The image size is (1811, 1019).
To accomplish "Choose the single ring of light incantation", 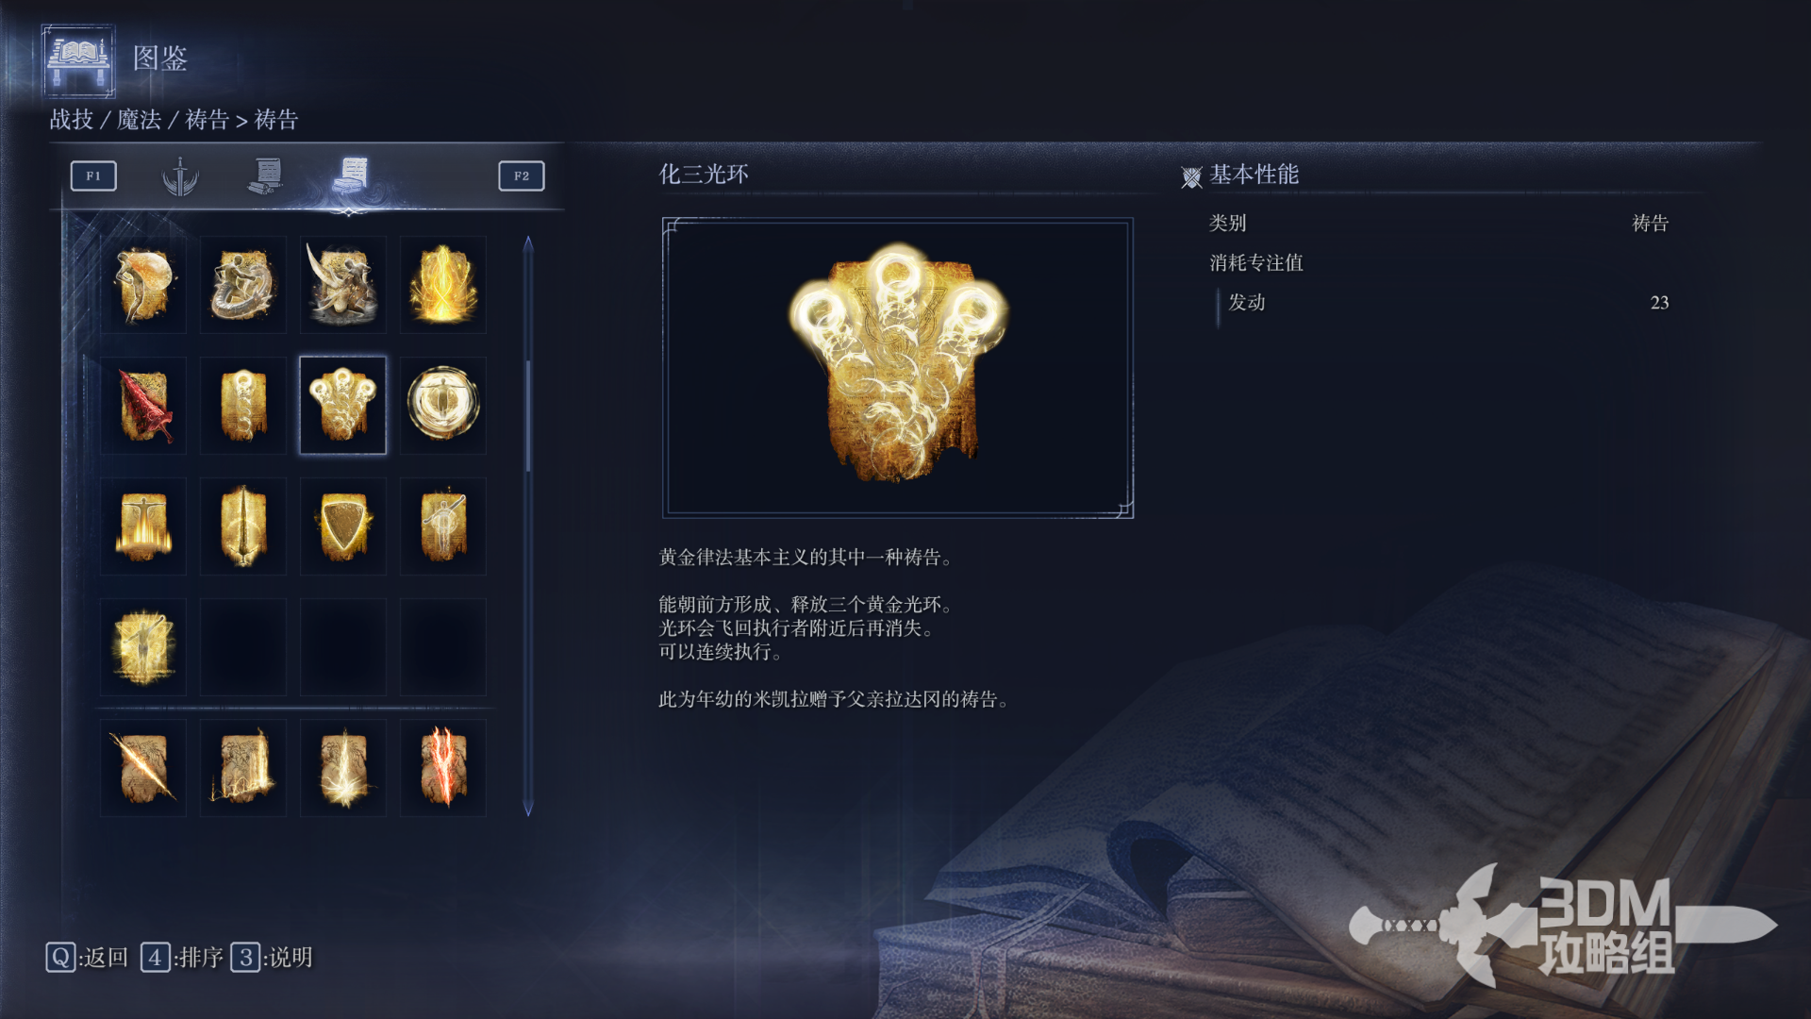I will coord(243,406).
